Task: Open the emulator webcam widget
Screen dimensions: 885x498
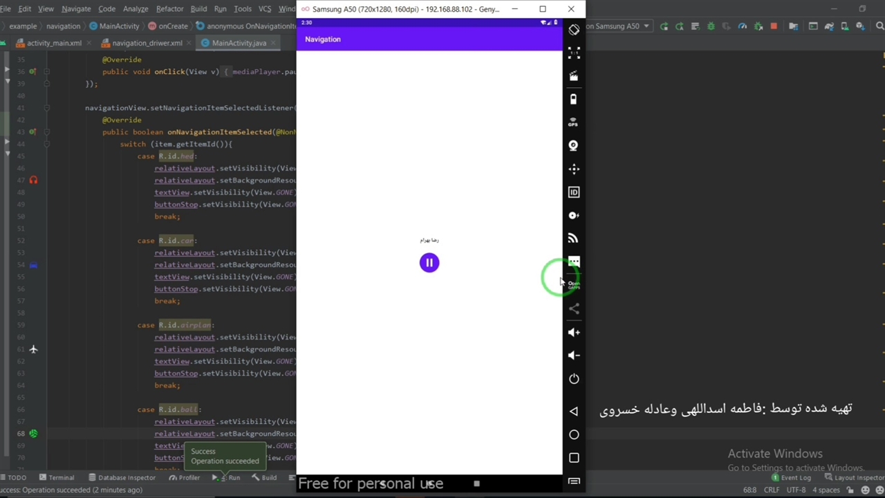Action: (x=573, y=145)
